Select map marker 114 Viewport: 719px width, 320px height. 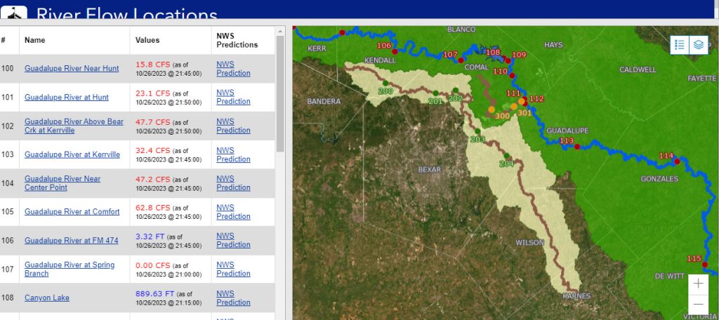[x=677, y=161]
